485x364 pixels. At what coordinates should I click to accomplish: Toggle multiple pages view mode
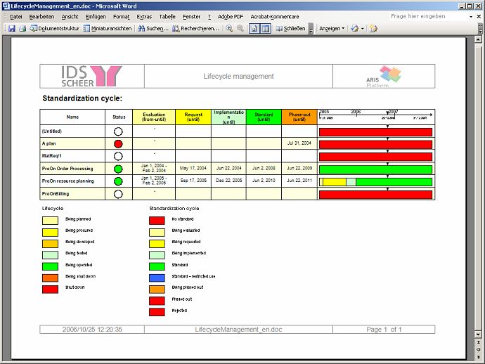point(266,29)
